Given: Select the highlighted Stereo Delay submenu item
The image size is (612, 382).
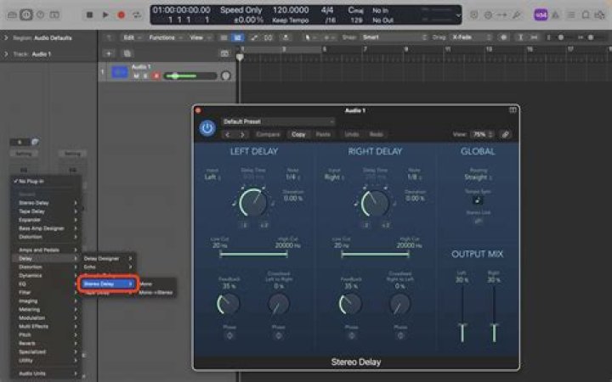Looking at the screenshot, I should click(x=108, y=284).
